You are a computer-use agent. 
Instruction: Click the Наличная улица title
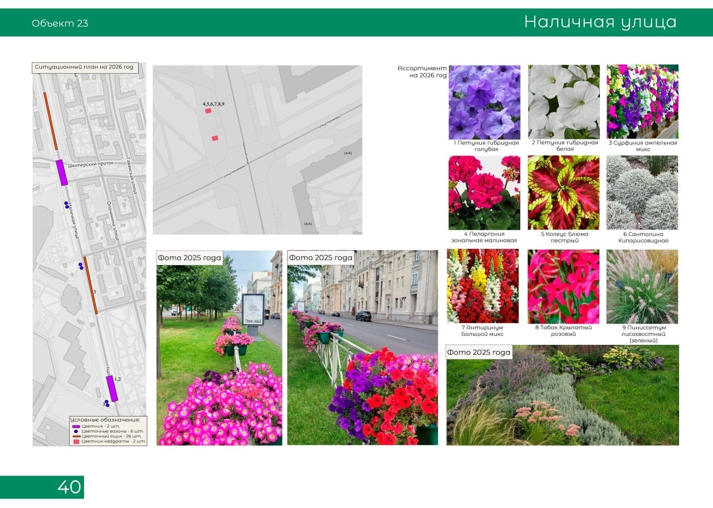tap(600, 22)
